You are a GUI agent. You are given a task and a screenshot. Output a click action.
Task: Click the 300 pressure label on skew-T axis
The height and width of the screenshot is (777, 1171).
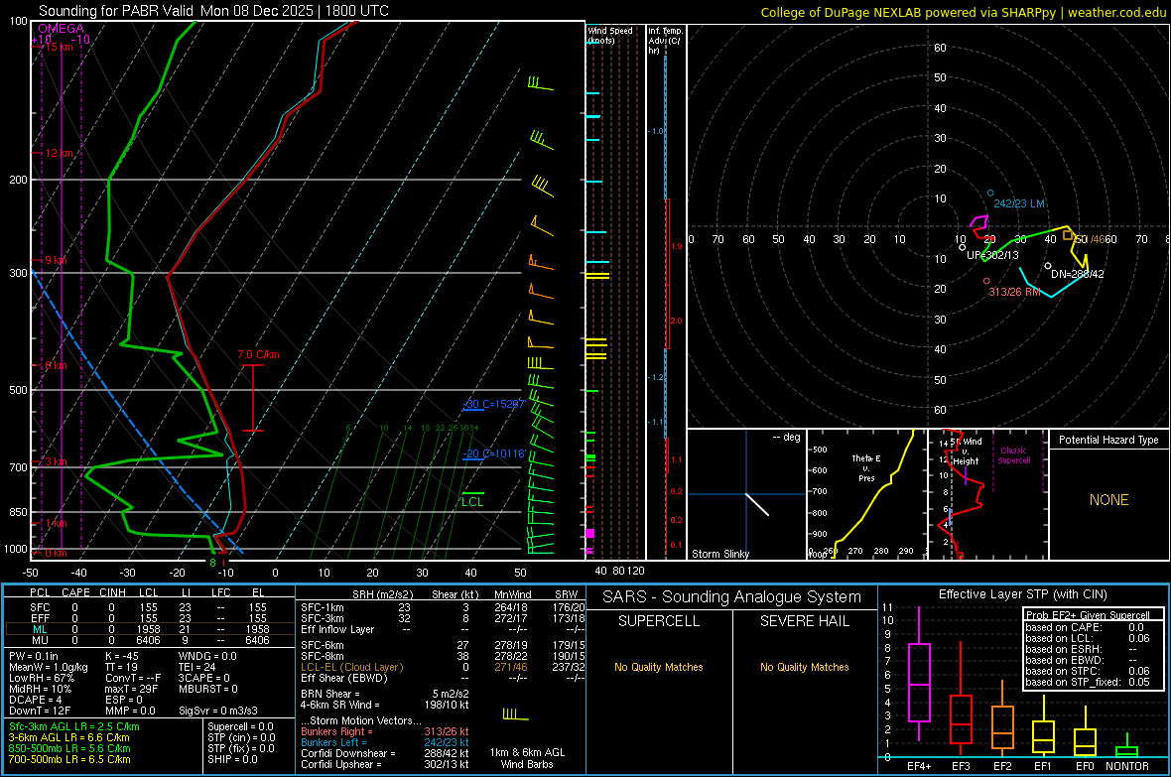coord(18,274)
